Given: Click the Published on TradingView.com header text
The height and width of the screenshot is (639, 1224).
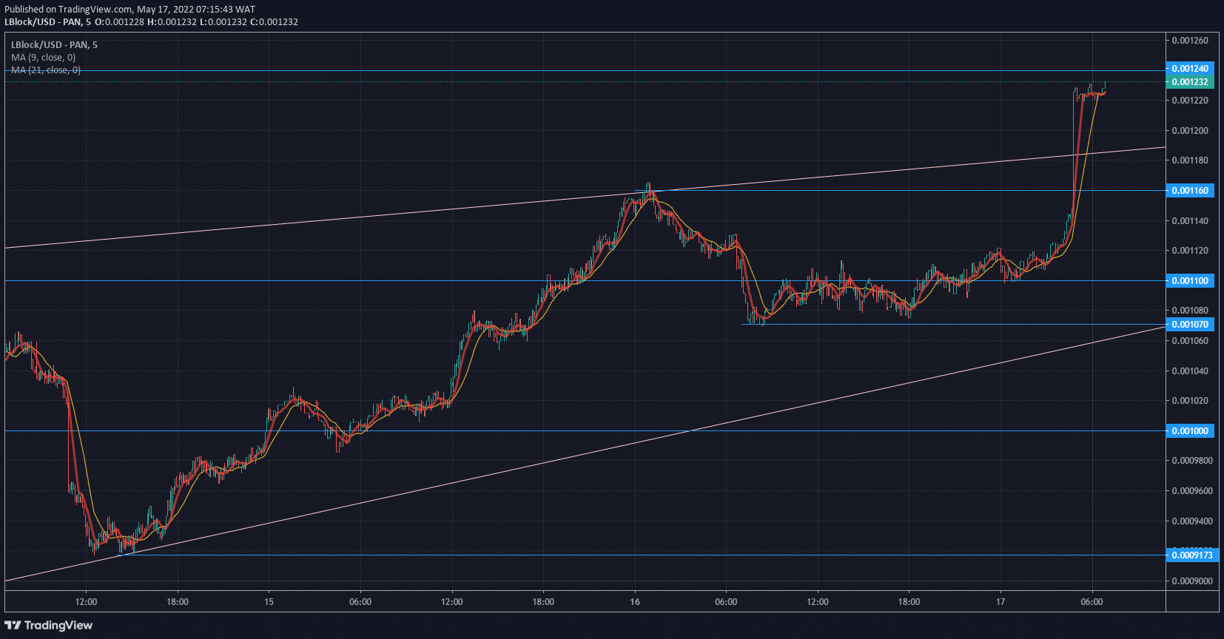Looking at the screenshot, I should pyautogui.click(x=130, y=10).
